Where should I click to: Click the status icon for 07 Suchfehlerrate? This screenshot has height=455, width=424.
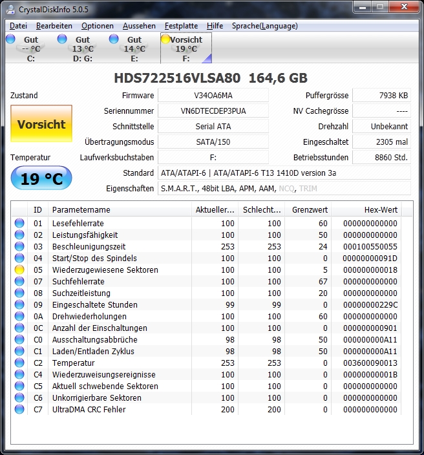point(19,281)
